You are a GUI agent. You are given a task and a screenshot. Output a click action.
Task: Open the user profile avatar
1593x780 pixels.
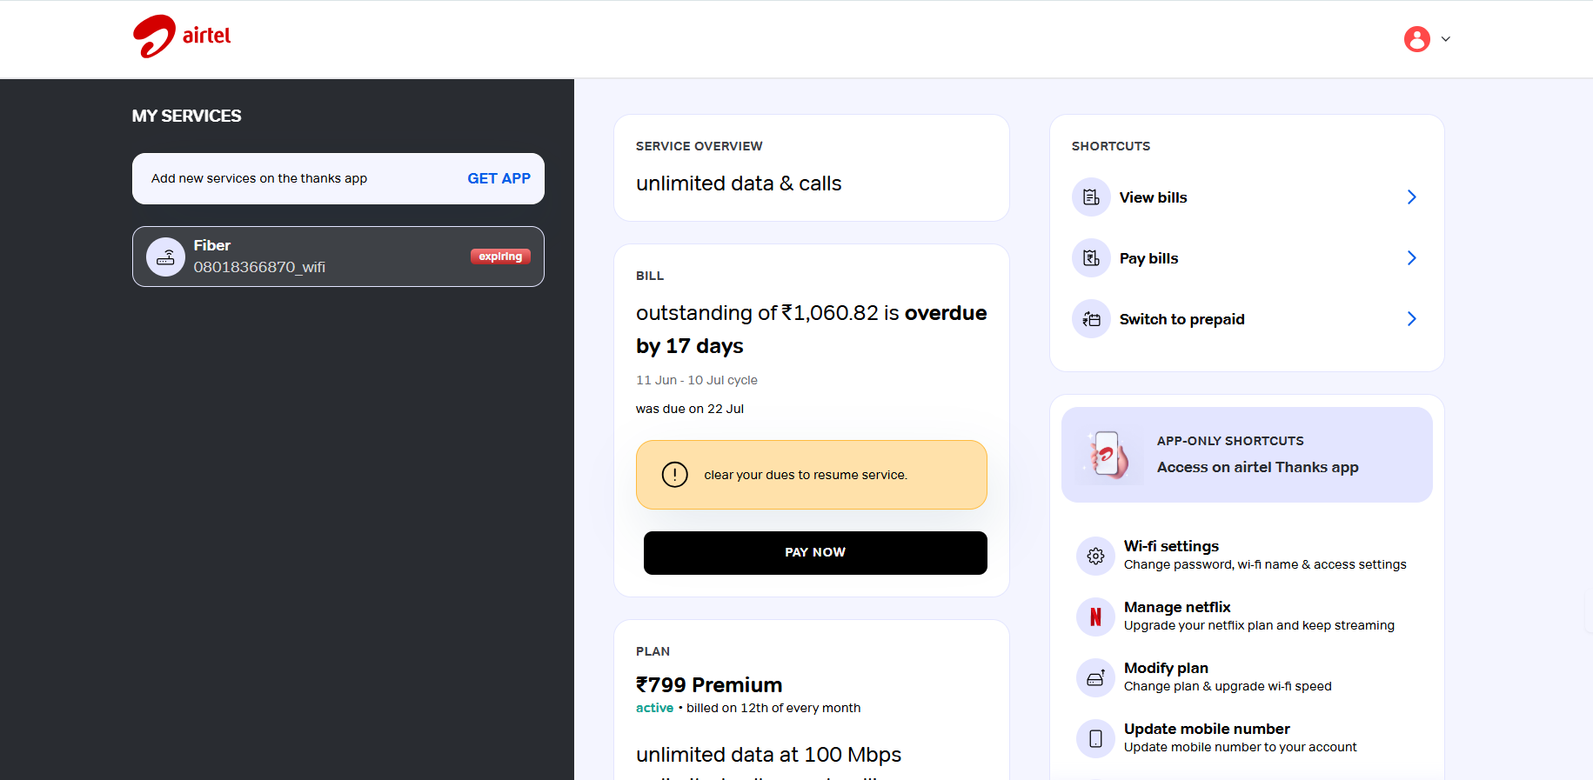pos(1417,39)
